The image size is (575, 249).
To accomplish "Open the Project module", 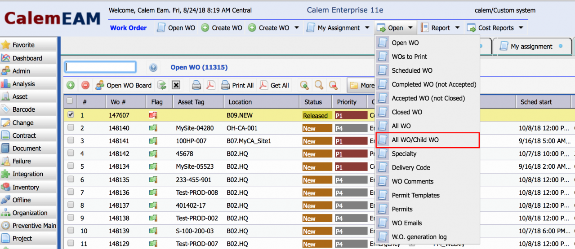I will pyautogui.click(x=29, y=239).
